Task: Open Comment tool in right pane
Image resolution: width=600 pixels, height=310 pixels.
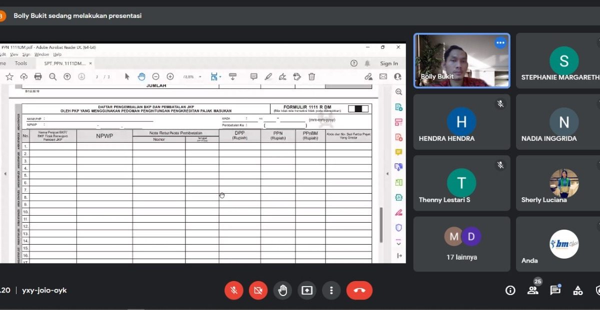Action: pyautogui.click(x=398, y=152)
